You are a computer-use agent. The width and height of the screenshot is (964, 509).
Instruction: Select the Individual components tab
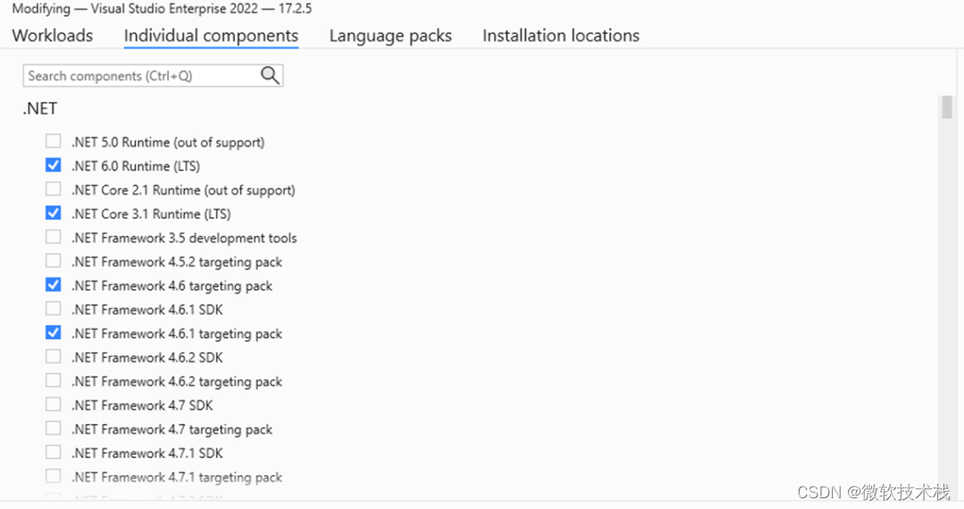click(x=211, y=36)
